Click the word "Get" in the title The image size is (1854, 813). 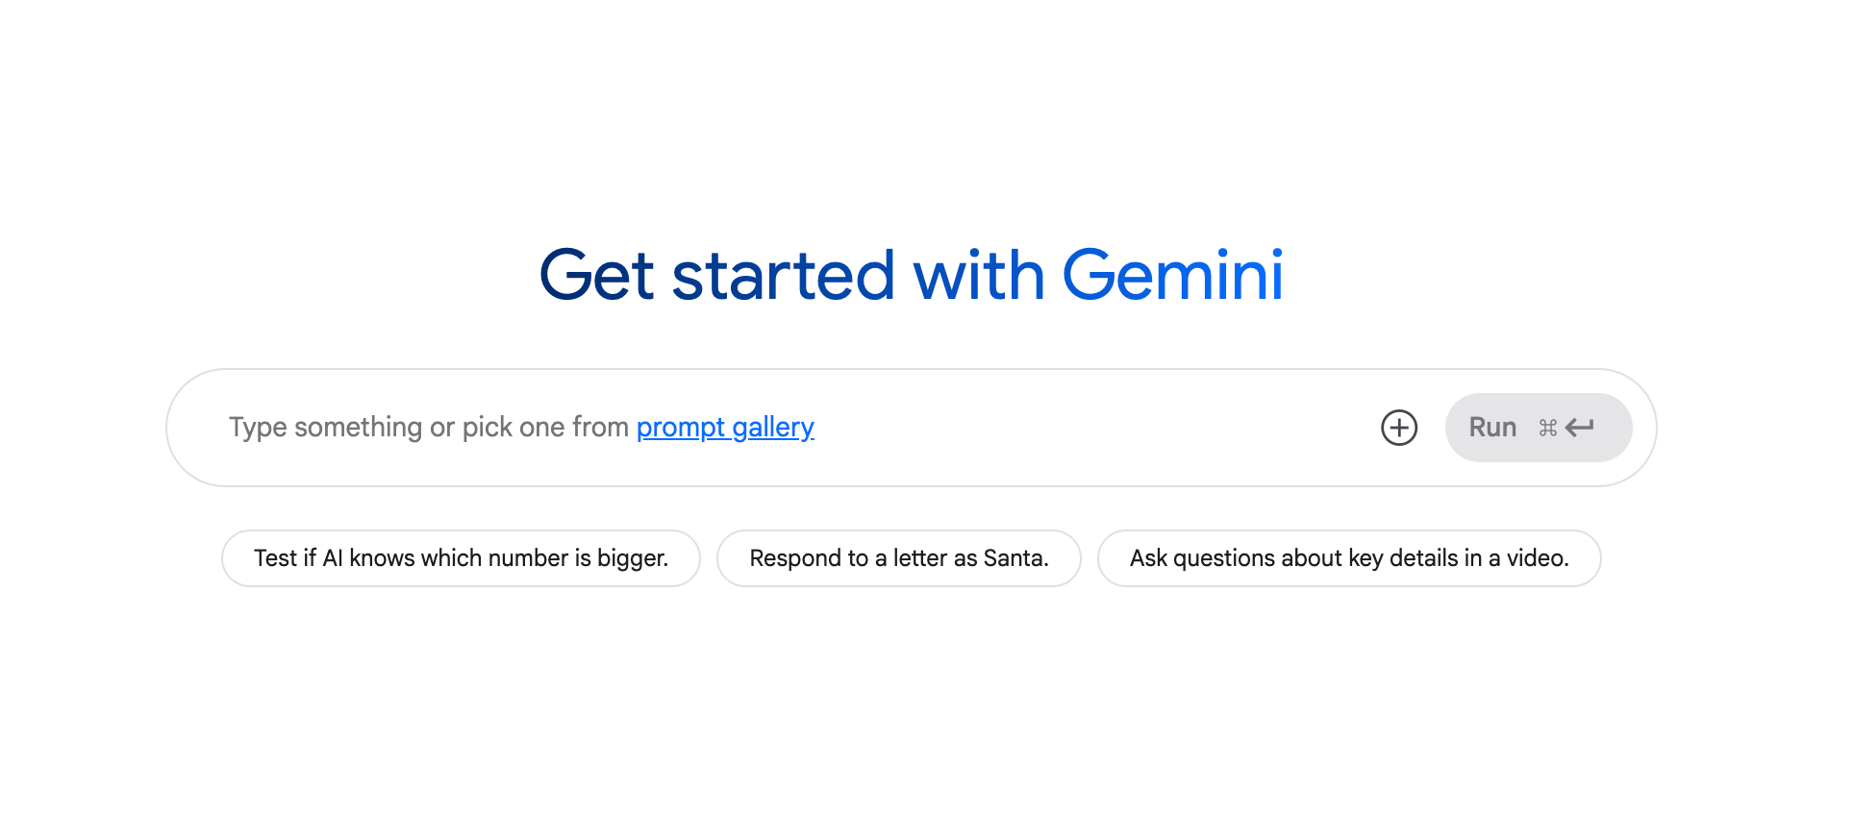(x=597, y=276)
